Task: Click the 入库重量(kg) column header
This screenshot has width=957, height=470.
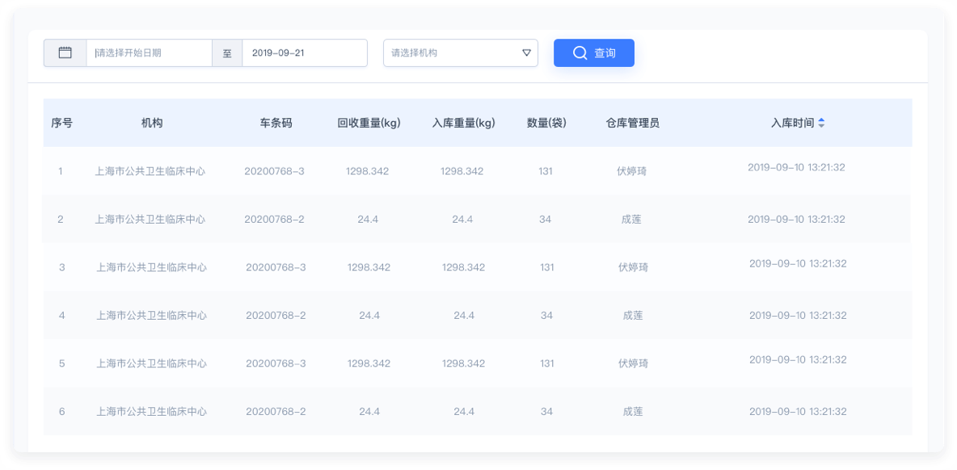Action: [x=464, y=123]
